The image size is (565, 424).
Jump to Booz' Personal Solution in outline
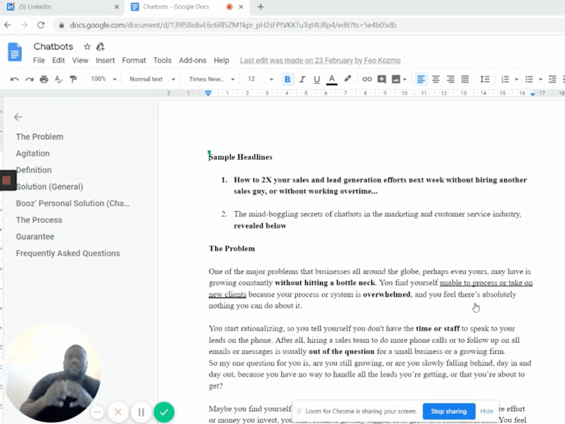click(x=73, y=203)
